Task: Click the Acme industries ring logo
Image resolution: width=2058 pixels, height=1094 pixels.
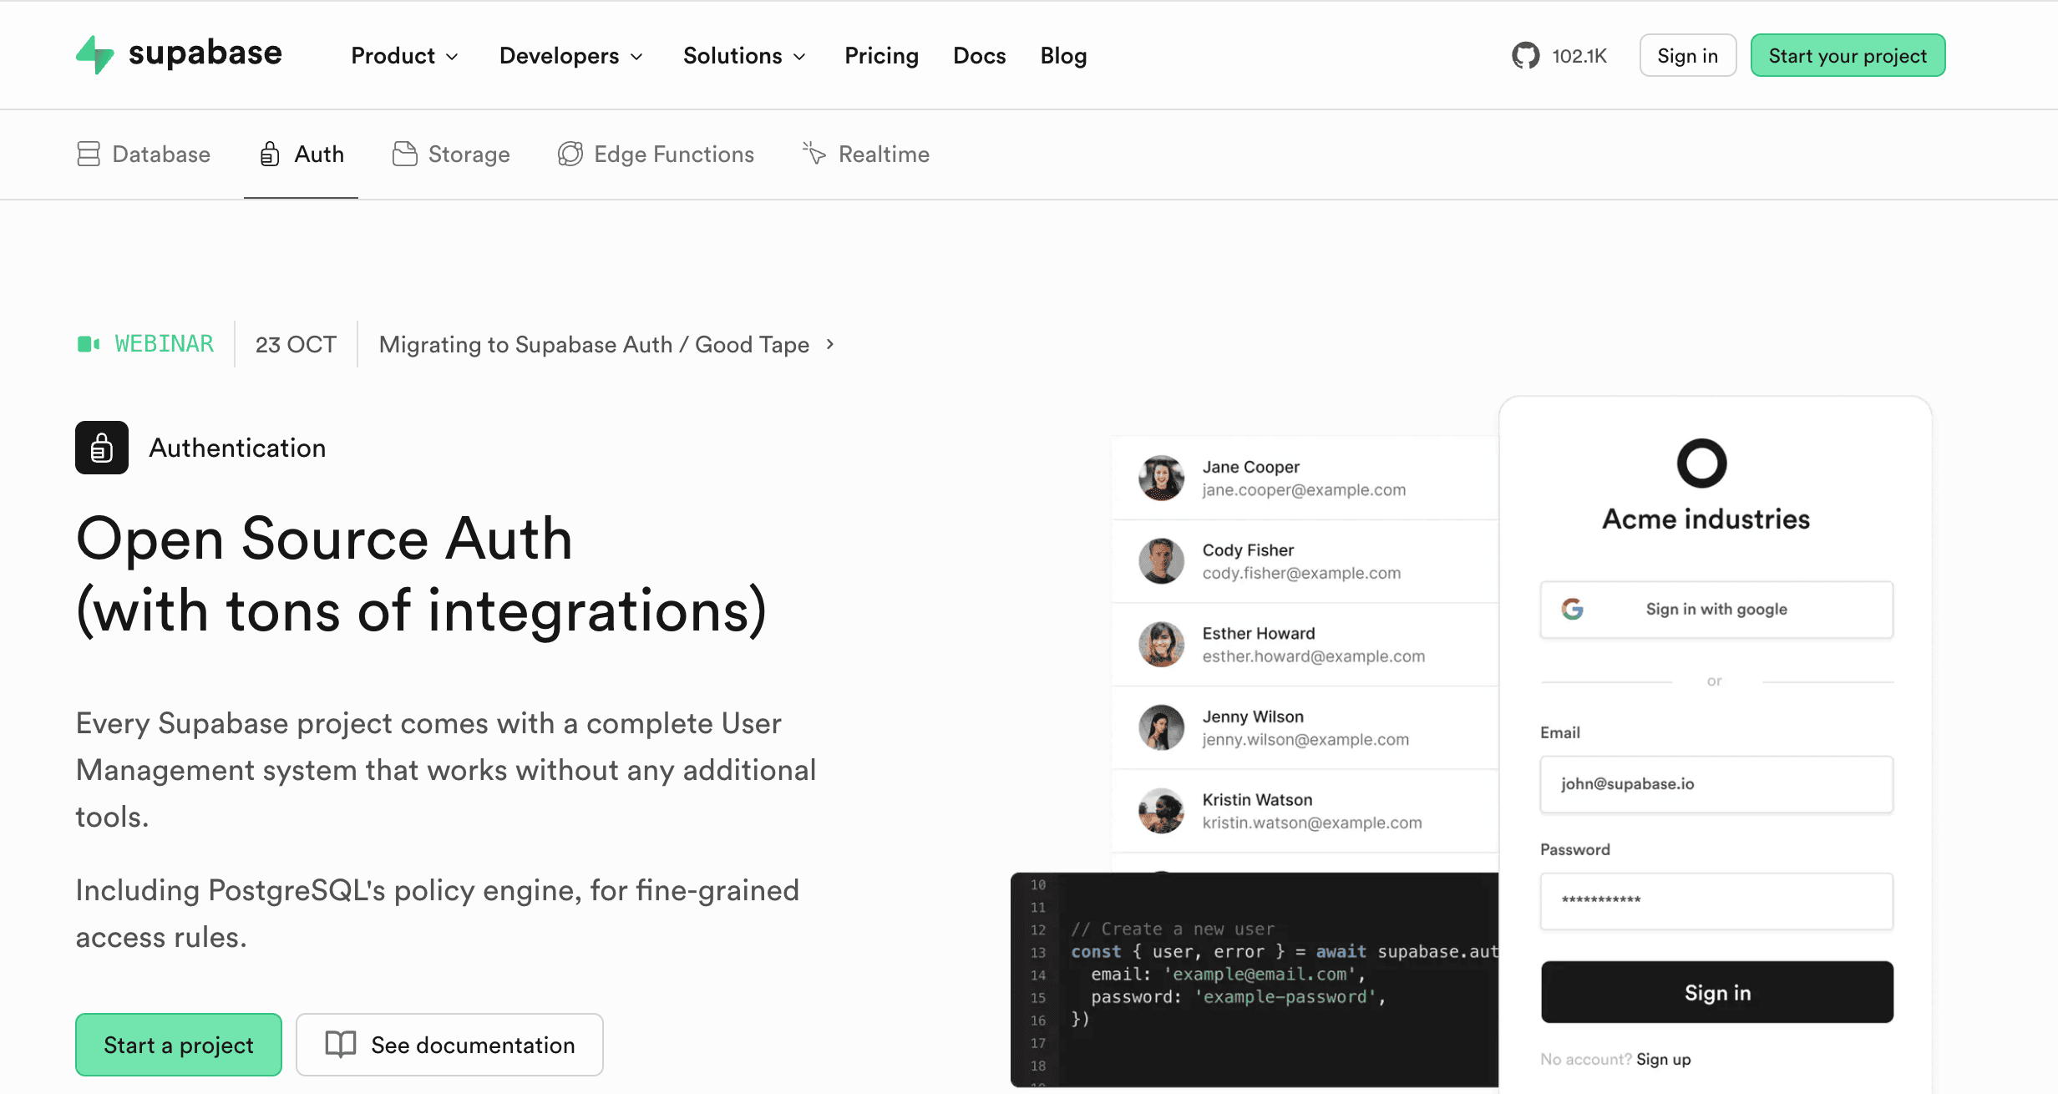Action: (1701, 463)
